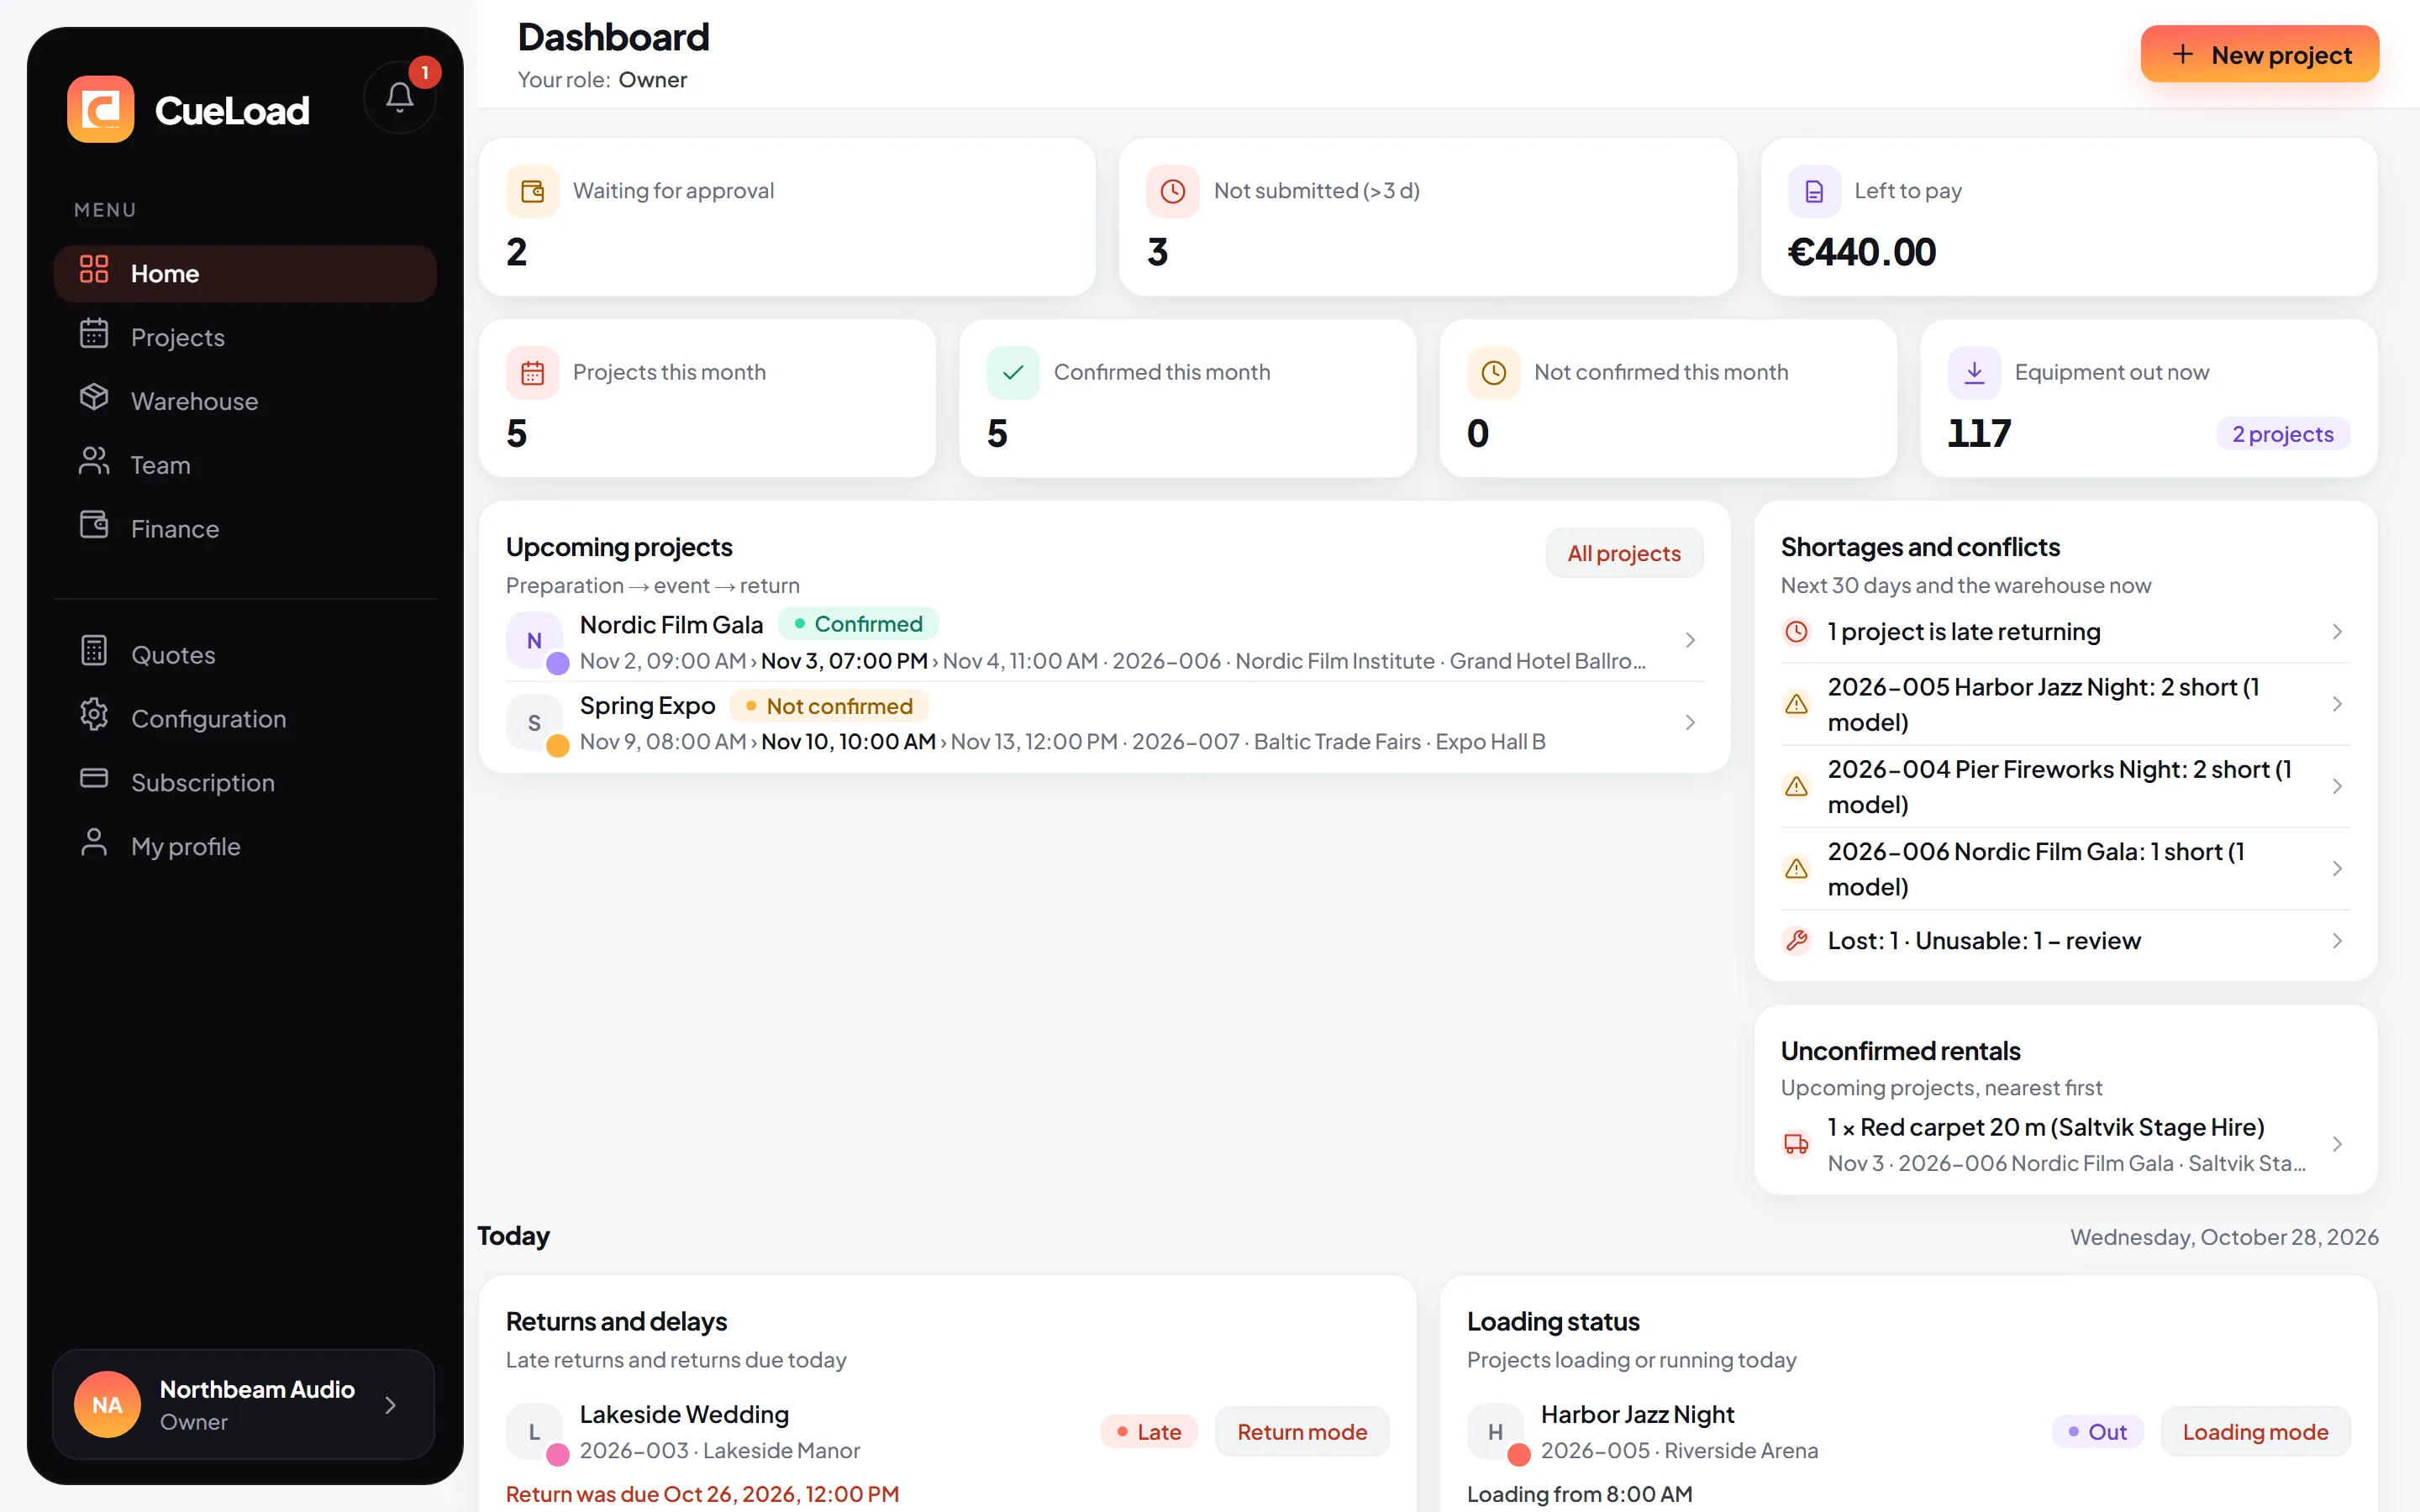Viewport: 2420px width, 1512px height.
Task: Open Return mode for Lakeside Wedding
Action: pyautogui.click(x=1302, y=1432)
